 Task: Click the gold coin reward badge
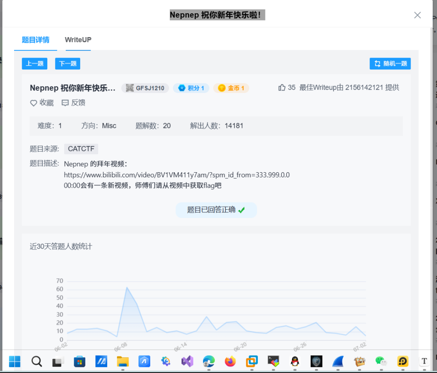[231, 88]
